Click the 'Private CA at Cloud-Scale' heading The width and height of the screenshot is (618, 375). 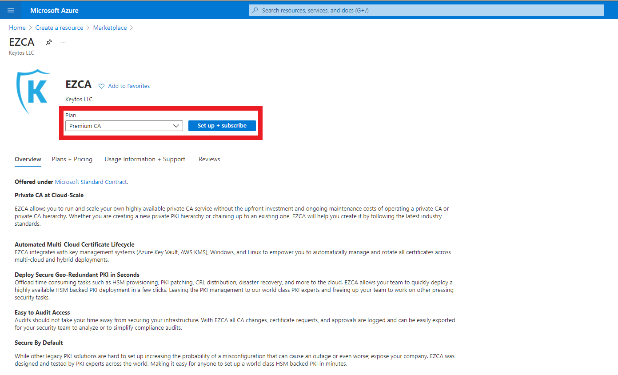point(49,195)
